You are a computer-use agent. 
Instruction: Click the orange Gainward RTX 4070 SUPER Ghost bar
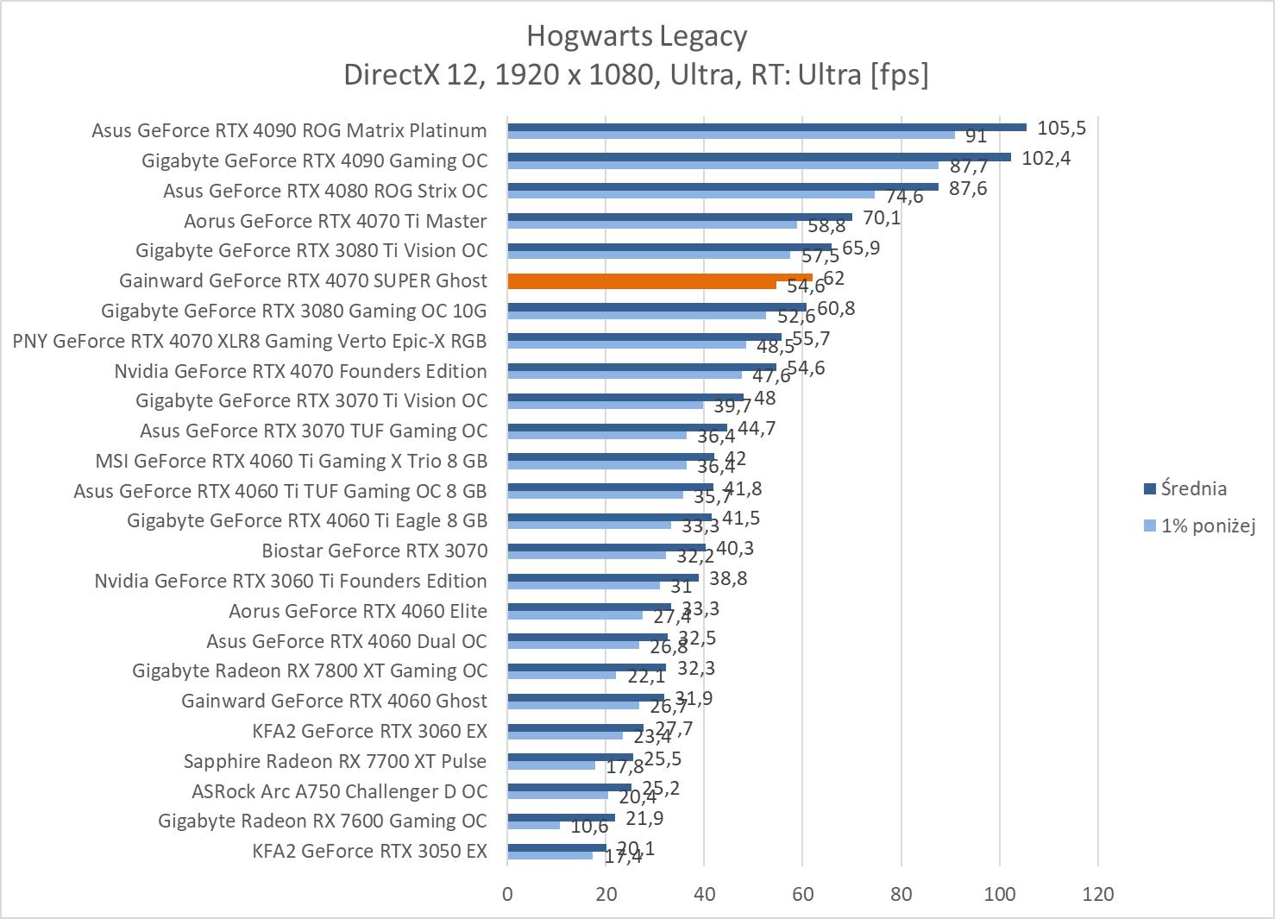659,279
